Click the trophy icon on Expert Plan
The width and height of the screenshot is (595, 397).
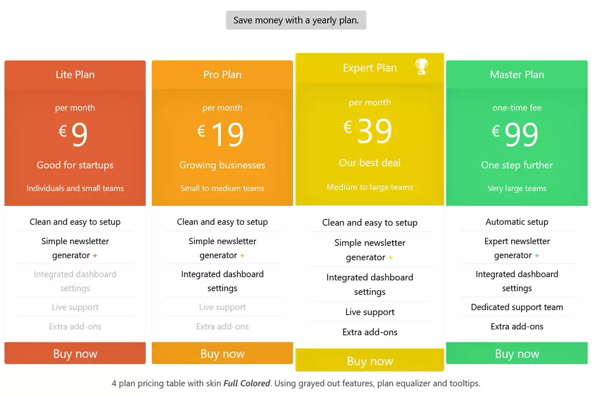pyautogui.click(x=421, y=66)
